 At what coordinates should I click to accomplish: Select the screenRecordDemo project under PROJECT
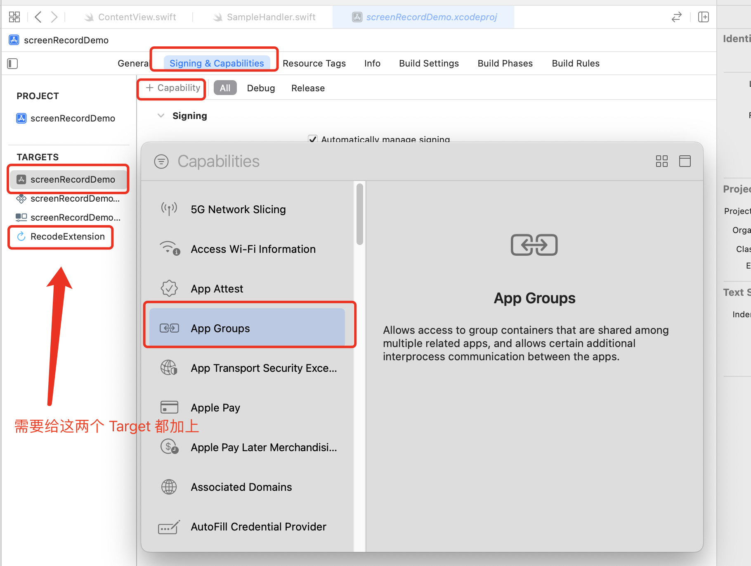pyautogui.click(x=66, y=119)
